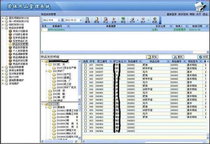
Task: Open the 单据编号 column filter dropdown
Action: point(68,26)
